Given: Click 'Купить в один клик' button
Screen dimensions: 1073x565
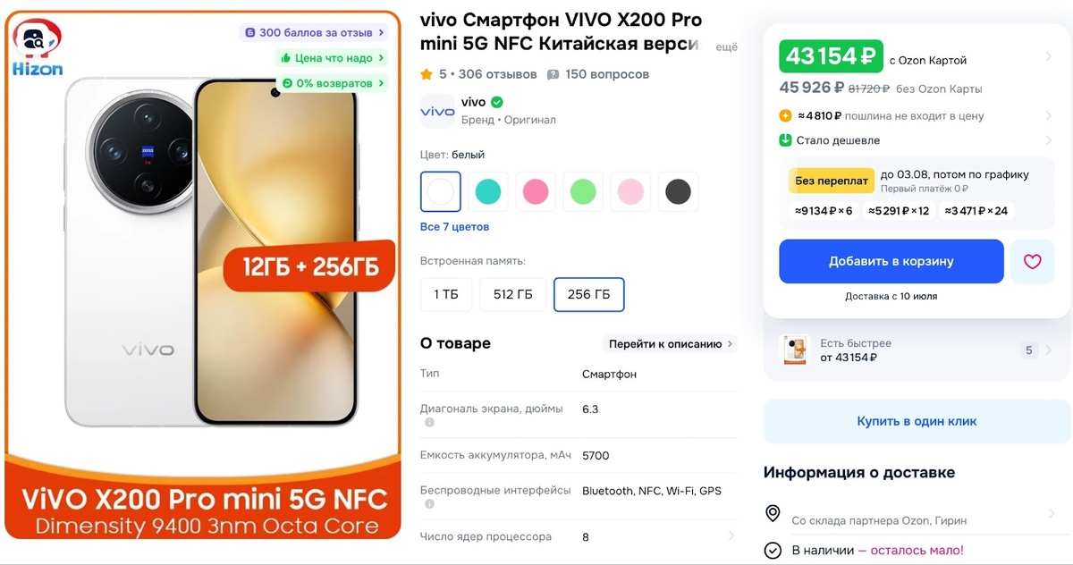Looking at the screenshot, I should click(x=917, y=421).
